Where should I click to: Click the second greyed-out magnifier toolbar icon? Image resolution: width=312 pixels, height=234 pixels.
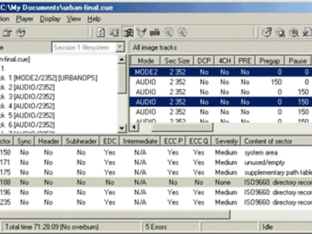tap(182, 32)
